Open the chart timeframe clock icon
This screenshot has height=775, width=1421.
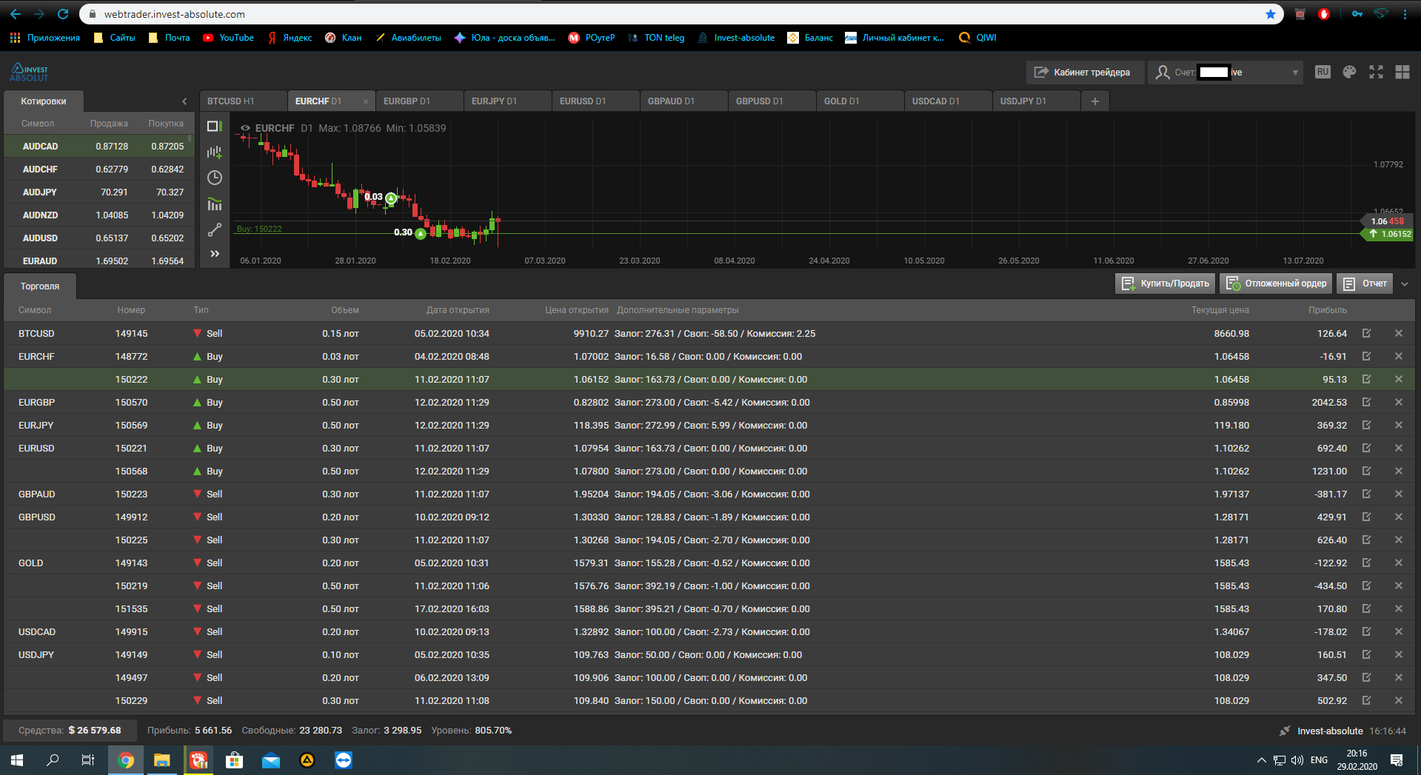[215, 178]
